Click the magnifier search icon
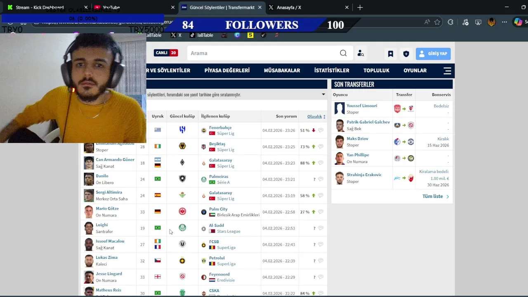 [x=343, y=53]
